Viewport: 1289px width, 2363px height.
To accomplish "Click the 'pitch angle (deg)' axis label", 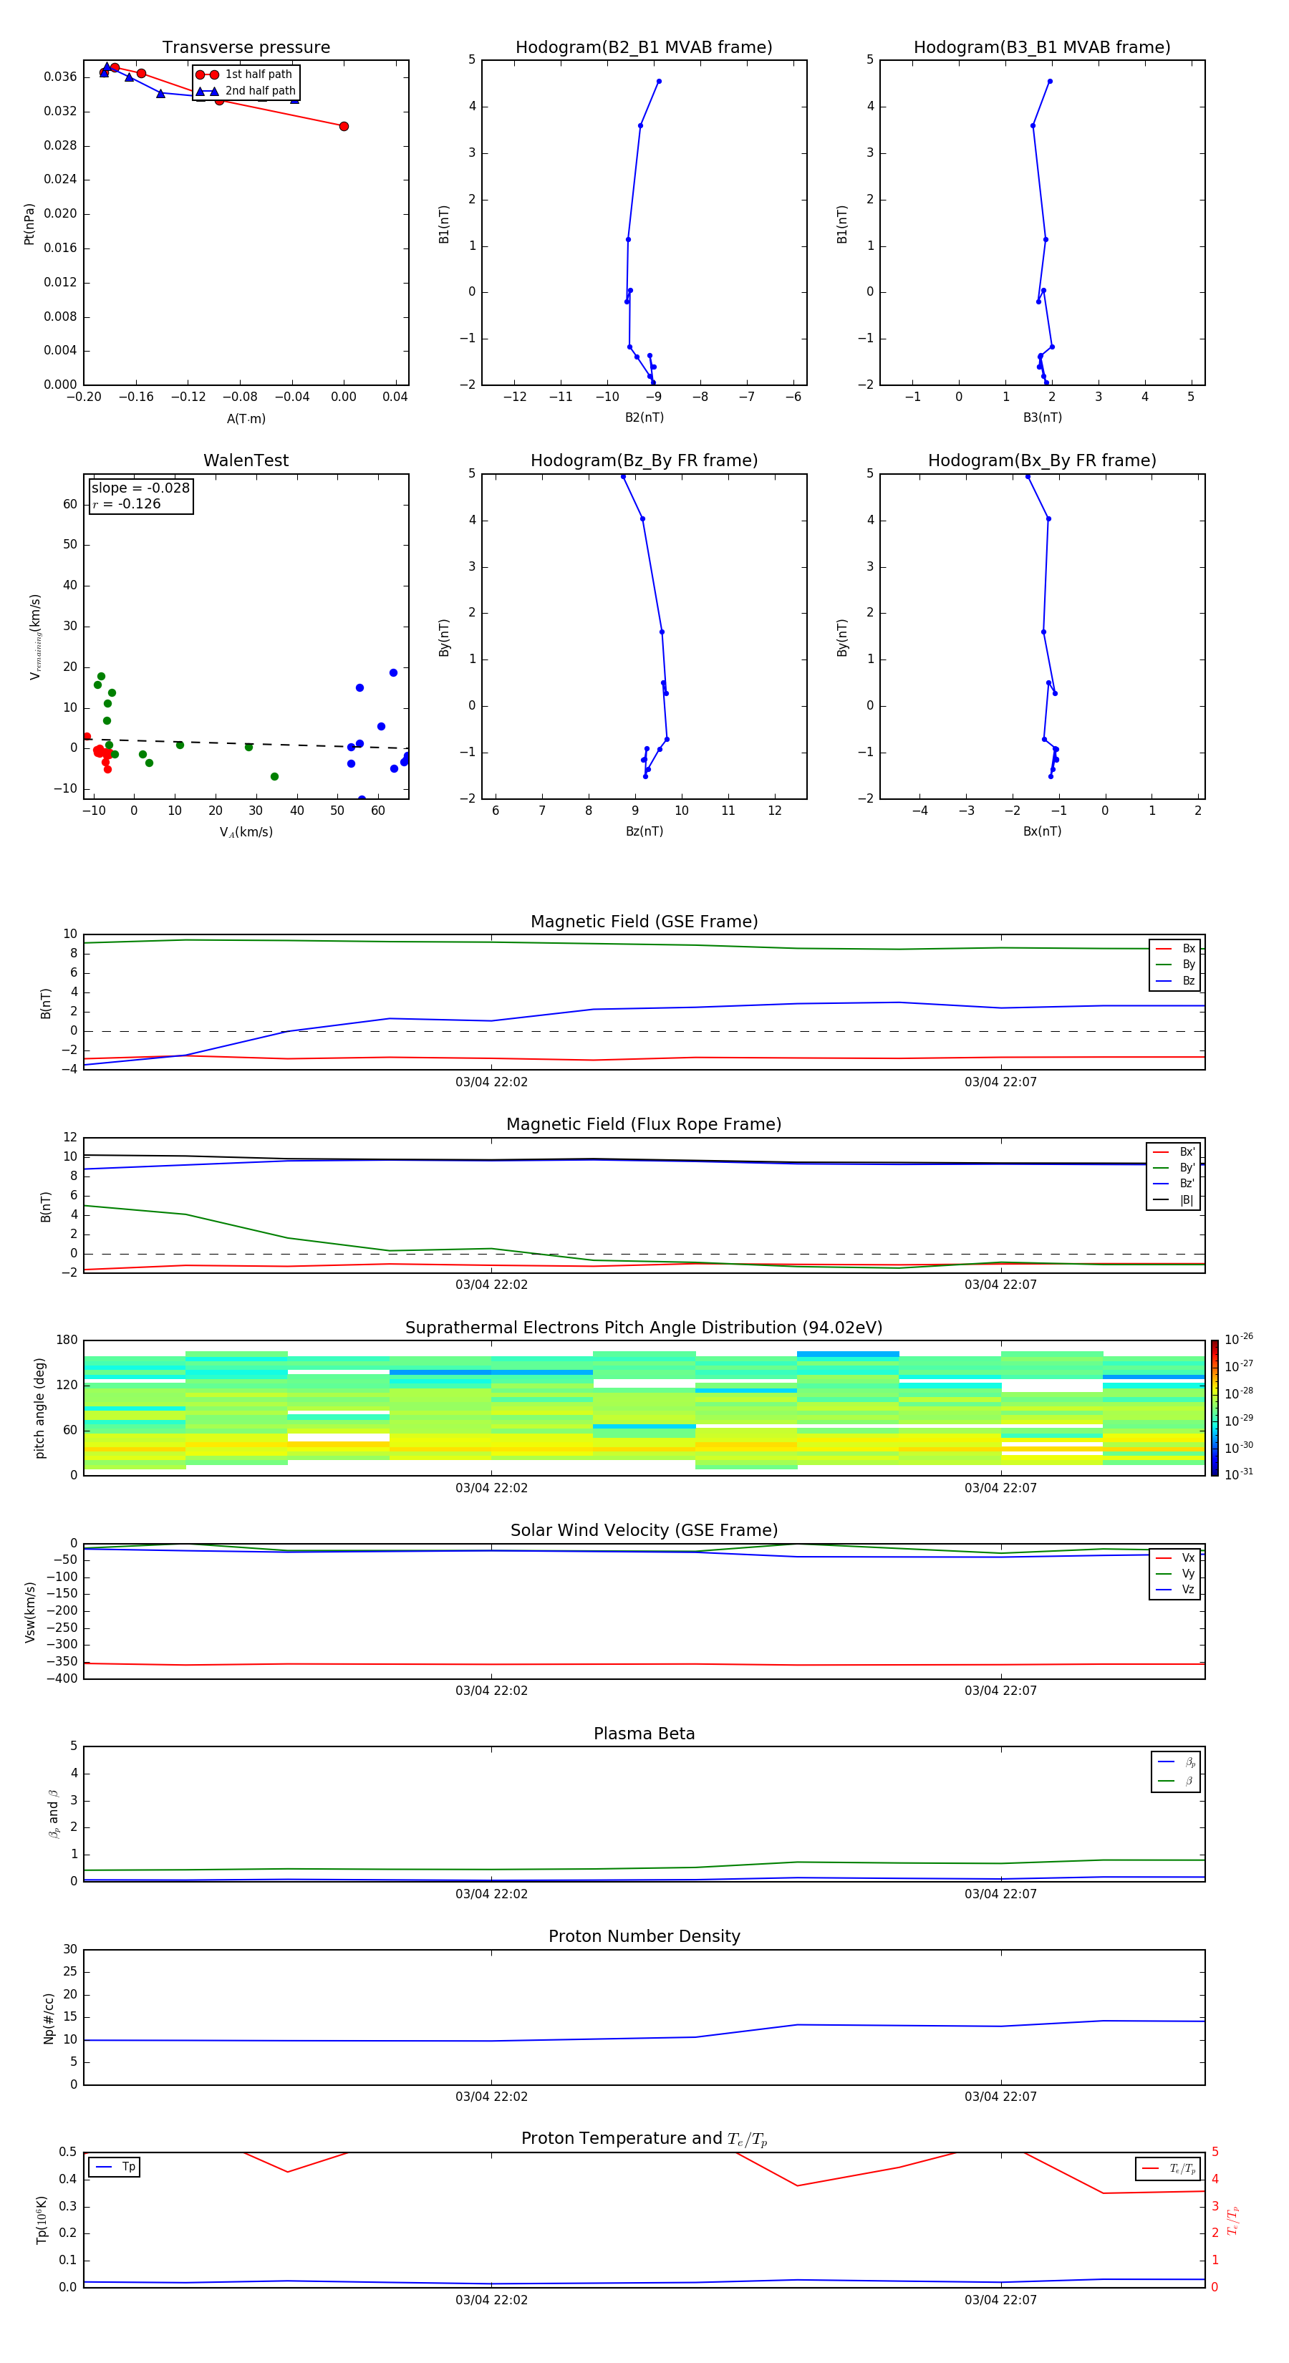I will pos(39,1408).
